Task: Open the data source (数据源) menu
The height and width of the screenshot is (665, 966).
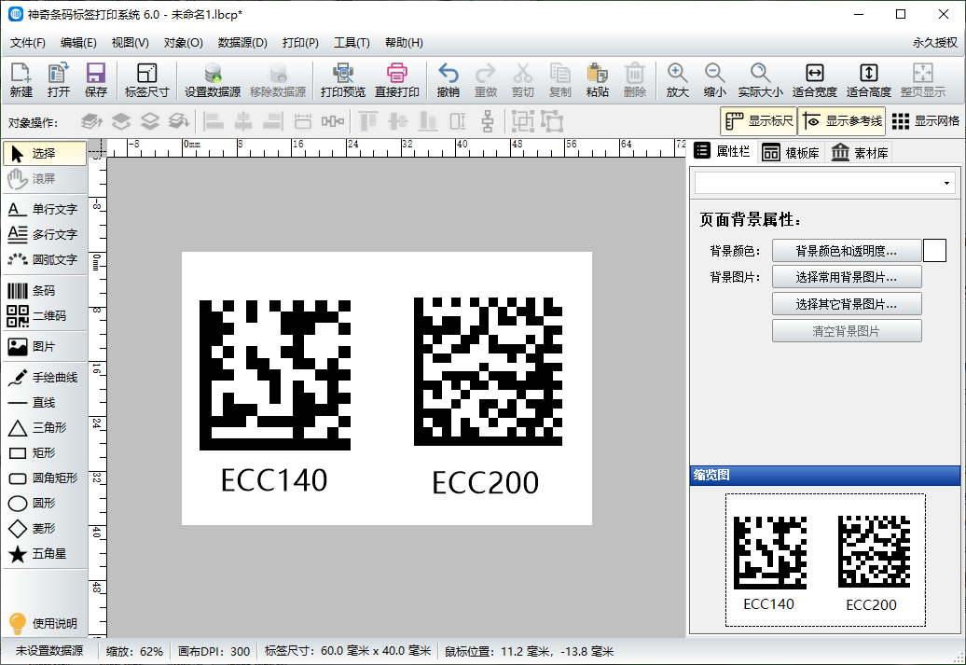Action: [x=242, y=43]
